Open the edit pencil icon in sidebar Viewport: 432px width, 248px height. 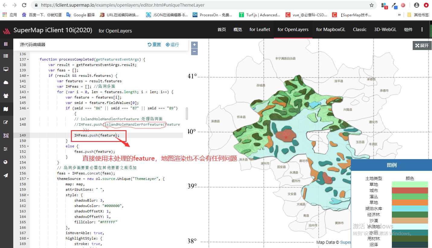[6, 122]
